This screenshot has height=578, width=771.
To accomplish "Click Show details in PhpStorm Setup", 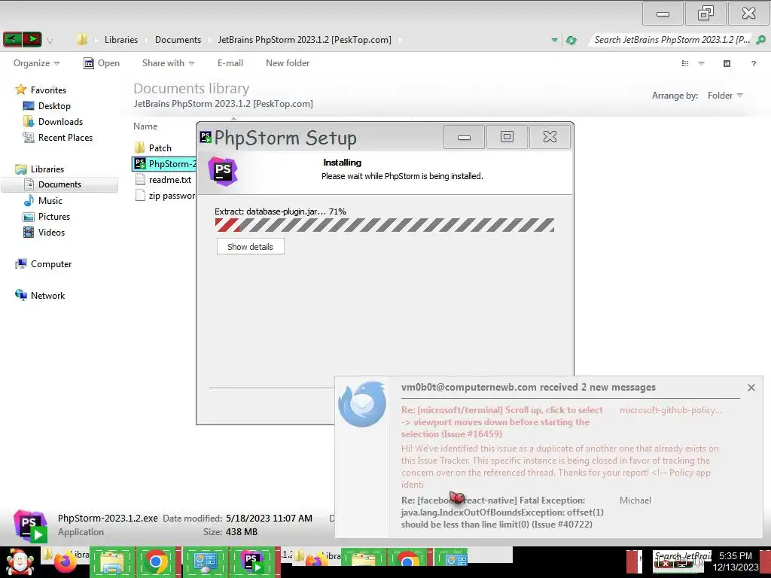I will coord(250,247).
